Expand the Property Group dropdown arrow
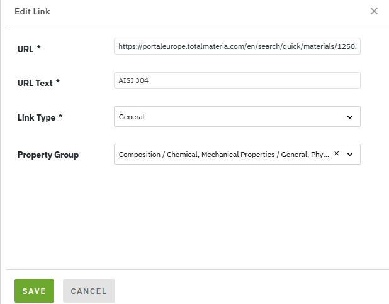This screenshot has width=389, height=304. click(x=350, y=154)
